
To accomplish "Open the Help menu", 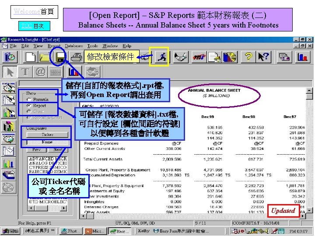I will click(x=127, y=46).
